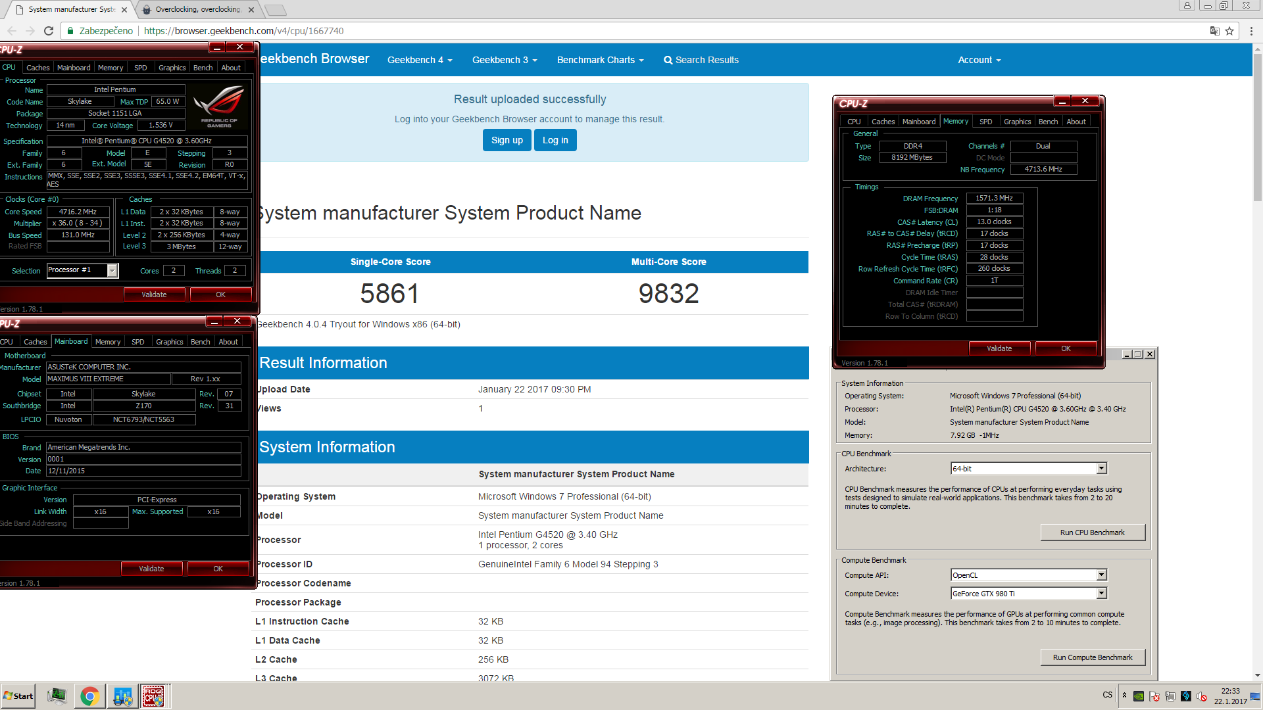
Task: Click the DRAM Frequency value 1571.3 MHz
Action: [x=994, y=199]
